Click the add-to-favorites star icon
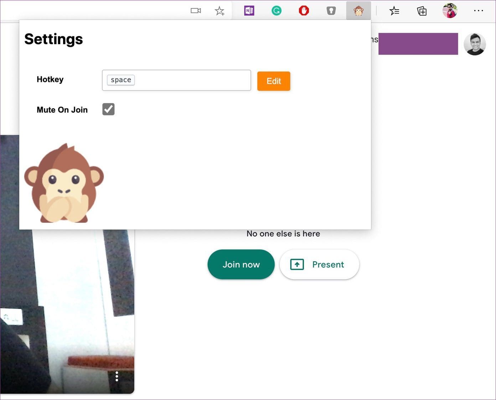The height and width of the screenshot is (400, 496). [x=219, y=11]
